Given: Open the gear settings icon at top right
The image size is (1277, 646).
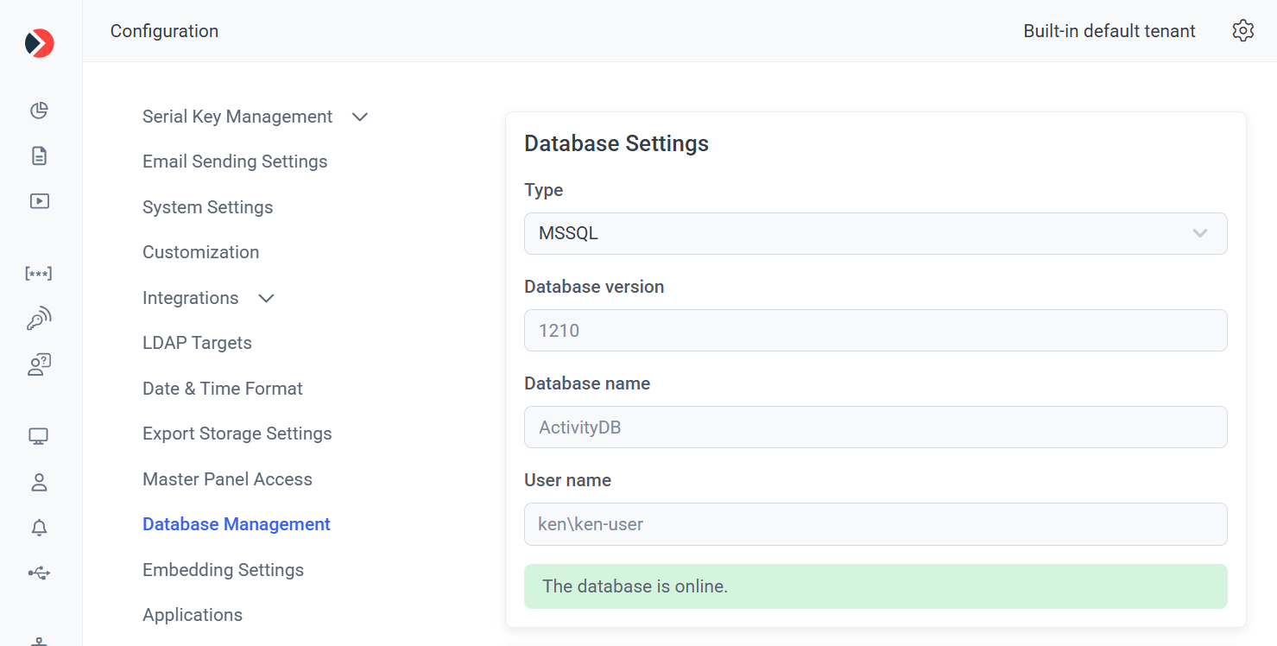Looking at the screenshot, I should 1242,31.
